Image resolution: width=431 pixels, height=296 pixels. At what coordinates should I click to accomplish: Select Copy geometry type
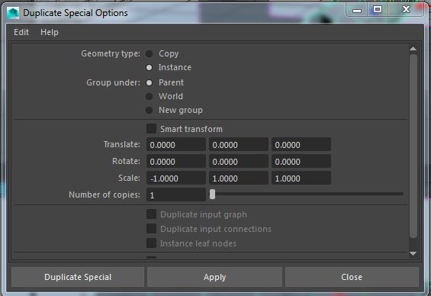point(149,53)
